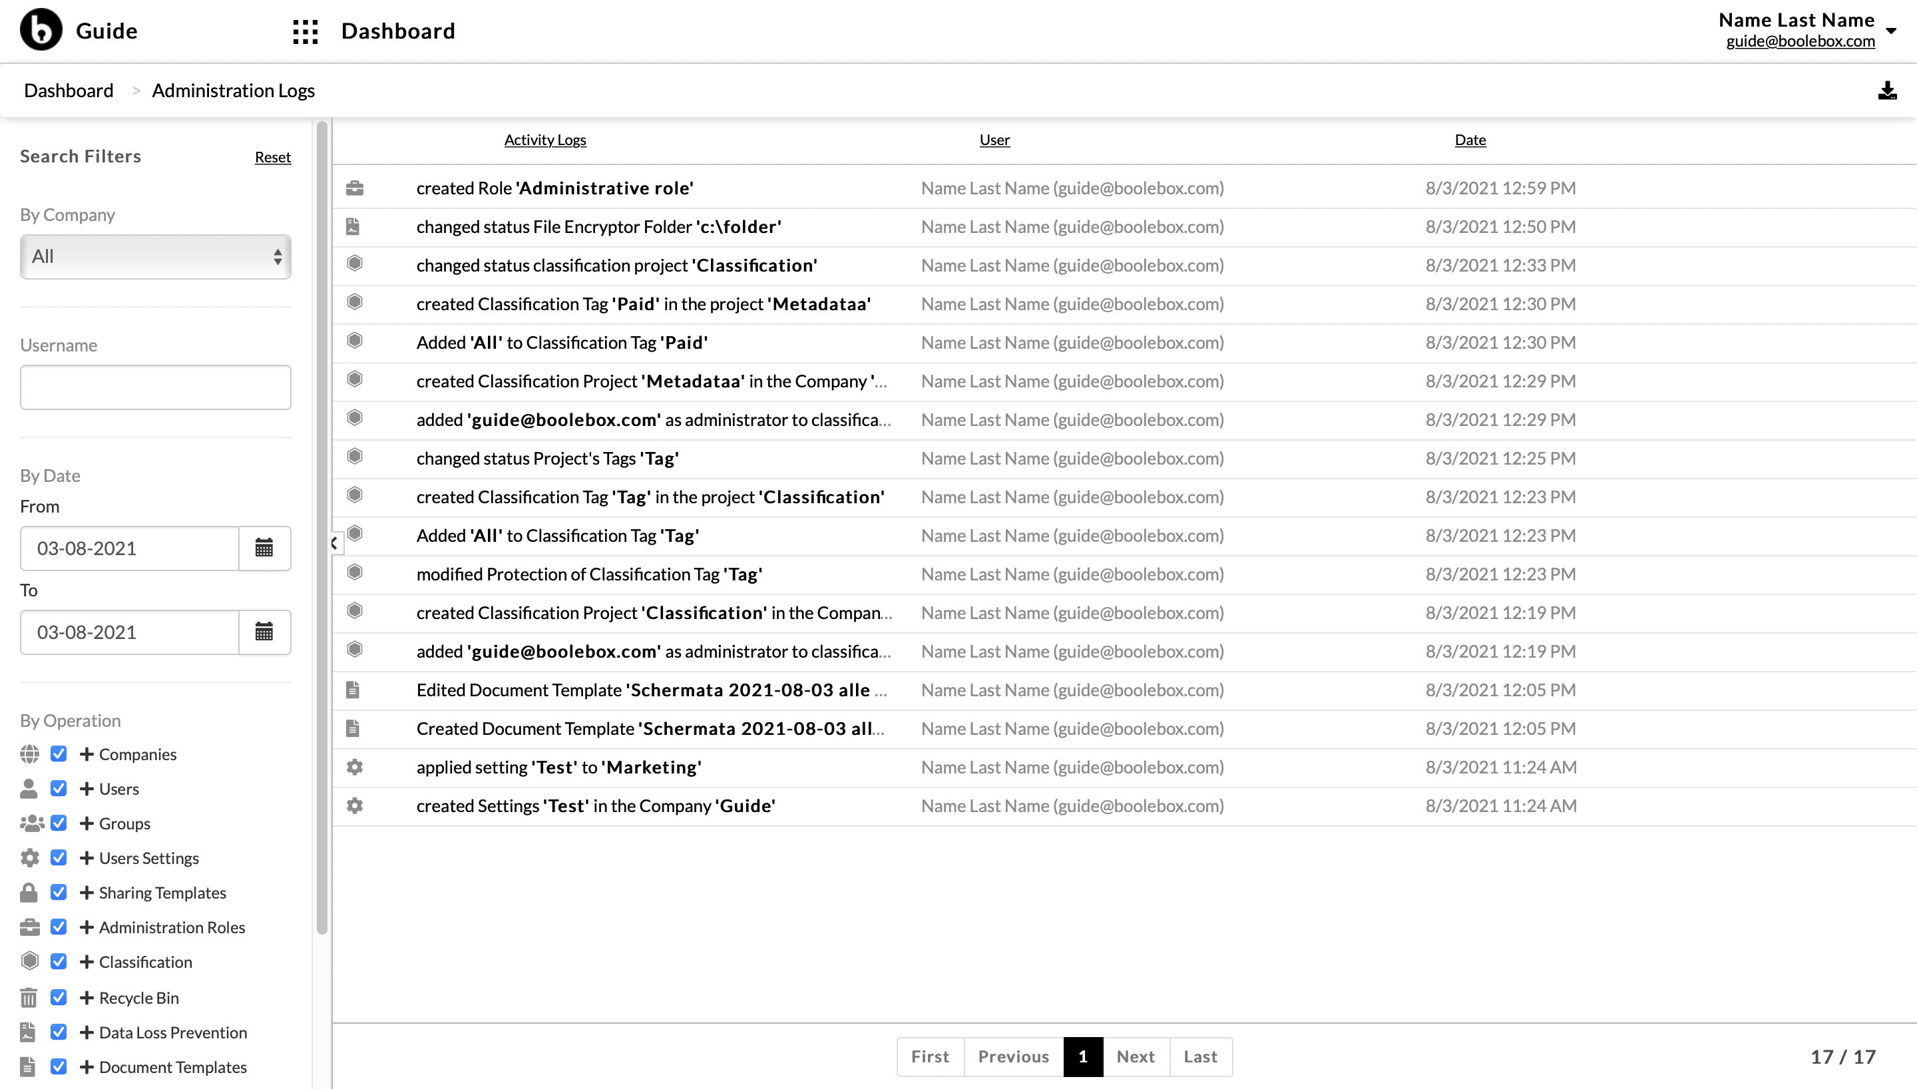The image size is (1917, 1089).
Task: Uncheck the Classification checkbox
Action: tap(59, 961)
